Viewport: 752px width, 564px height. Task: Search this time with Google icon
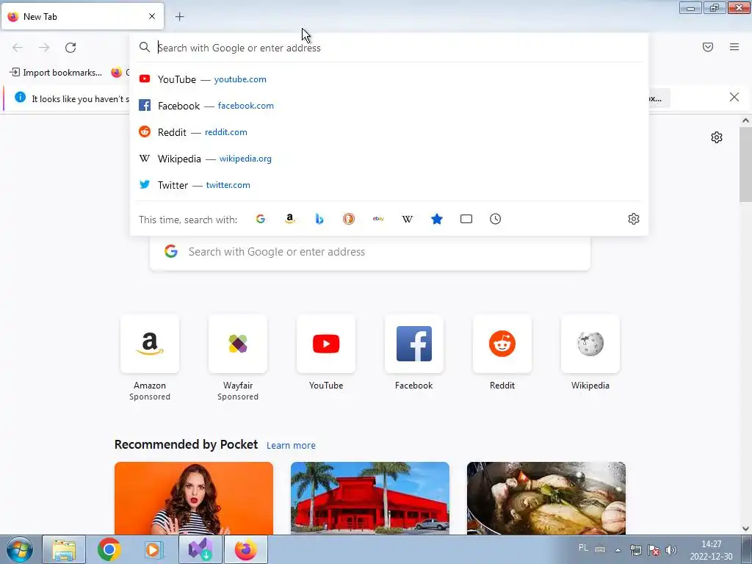point(261,219)
